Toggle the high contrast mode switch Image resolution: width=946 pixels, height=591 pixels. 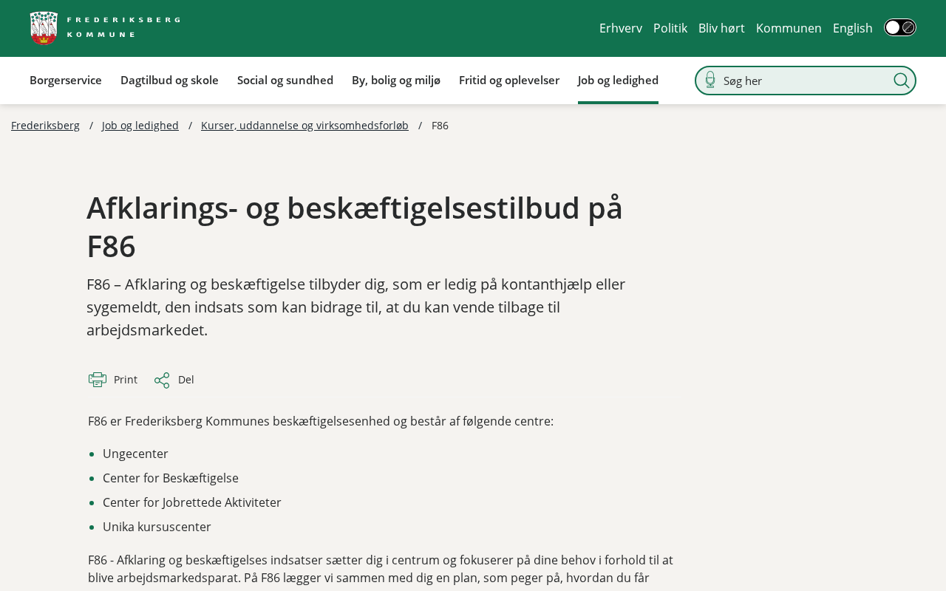tap(900, 27)
